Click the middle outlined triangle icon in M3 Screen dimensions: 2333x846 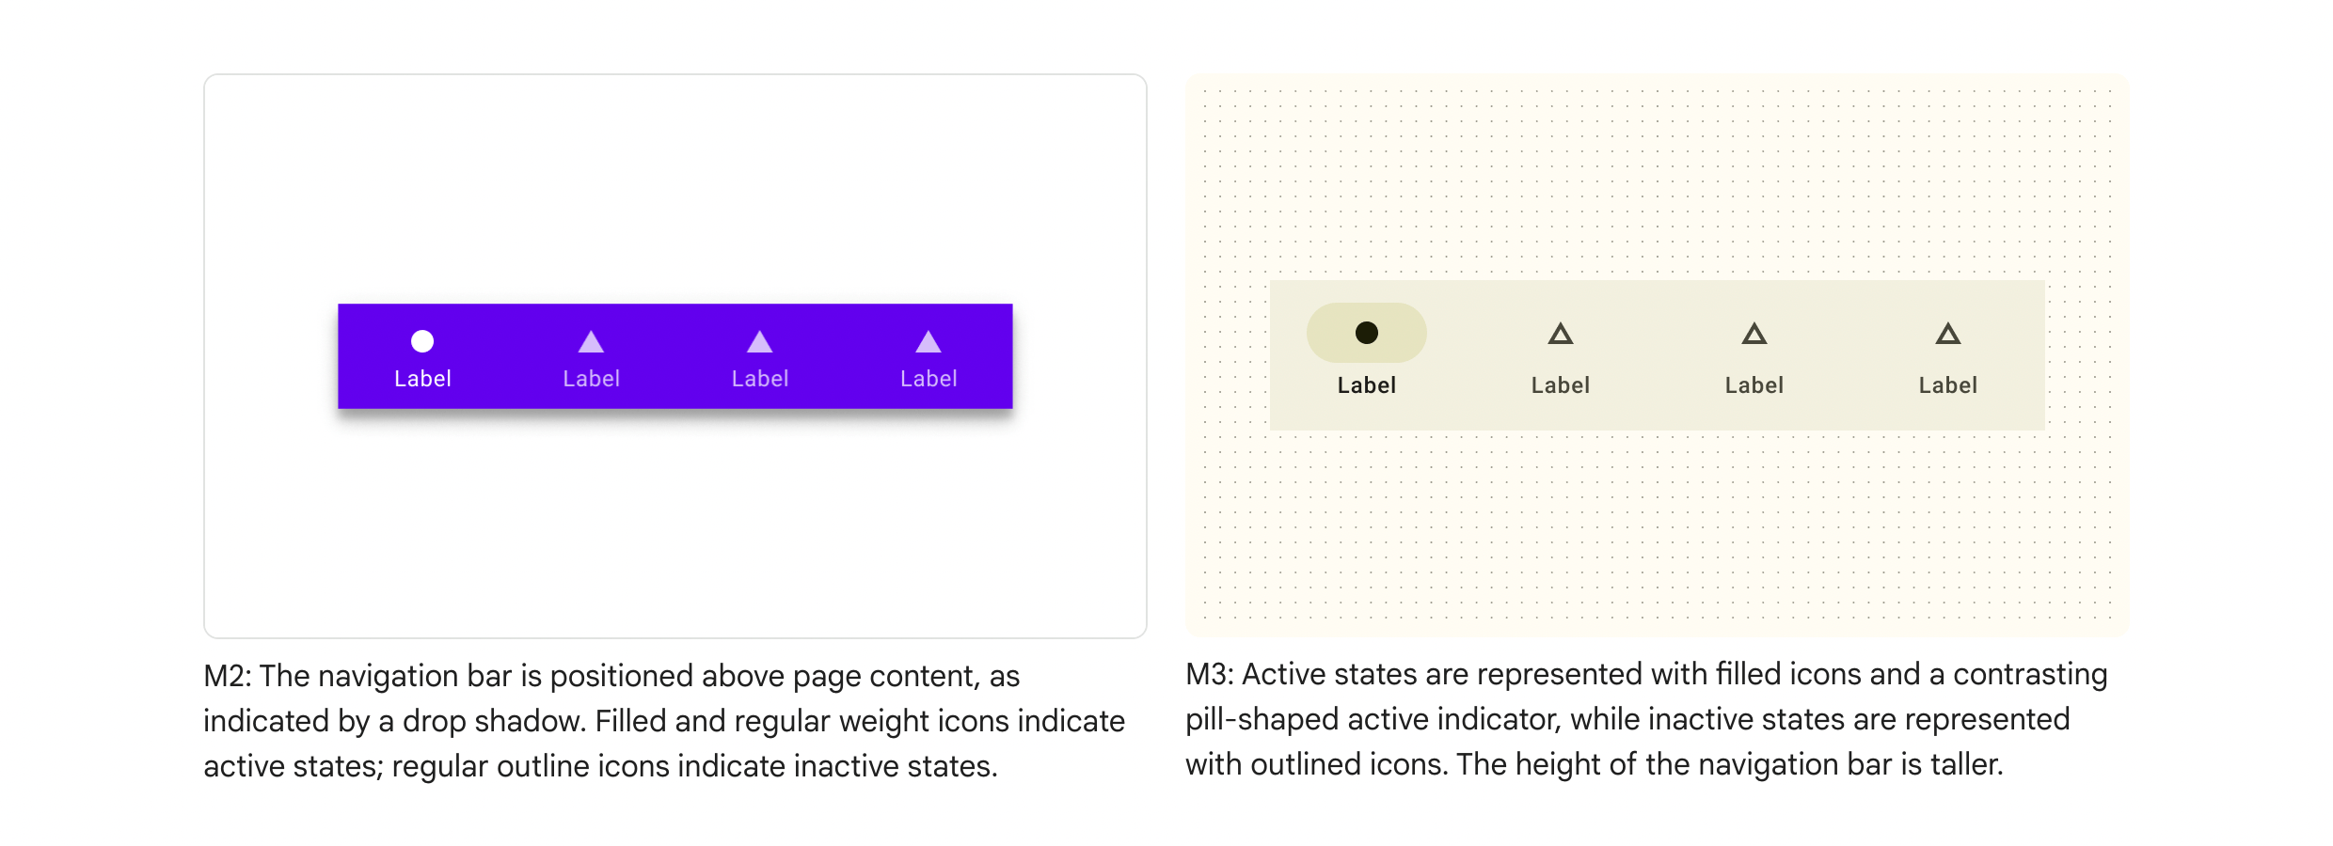[1754, 333]
